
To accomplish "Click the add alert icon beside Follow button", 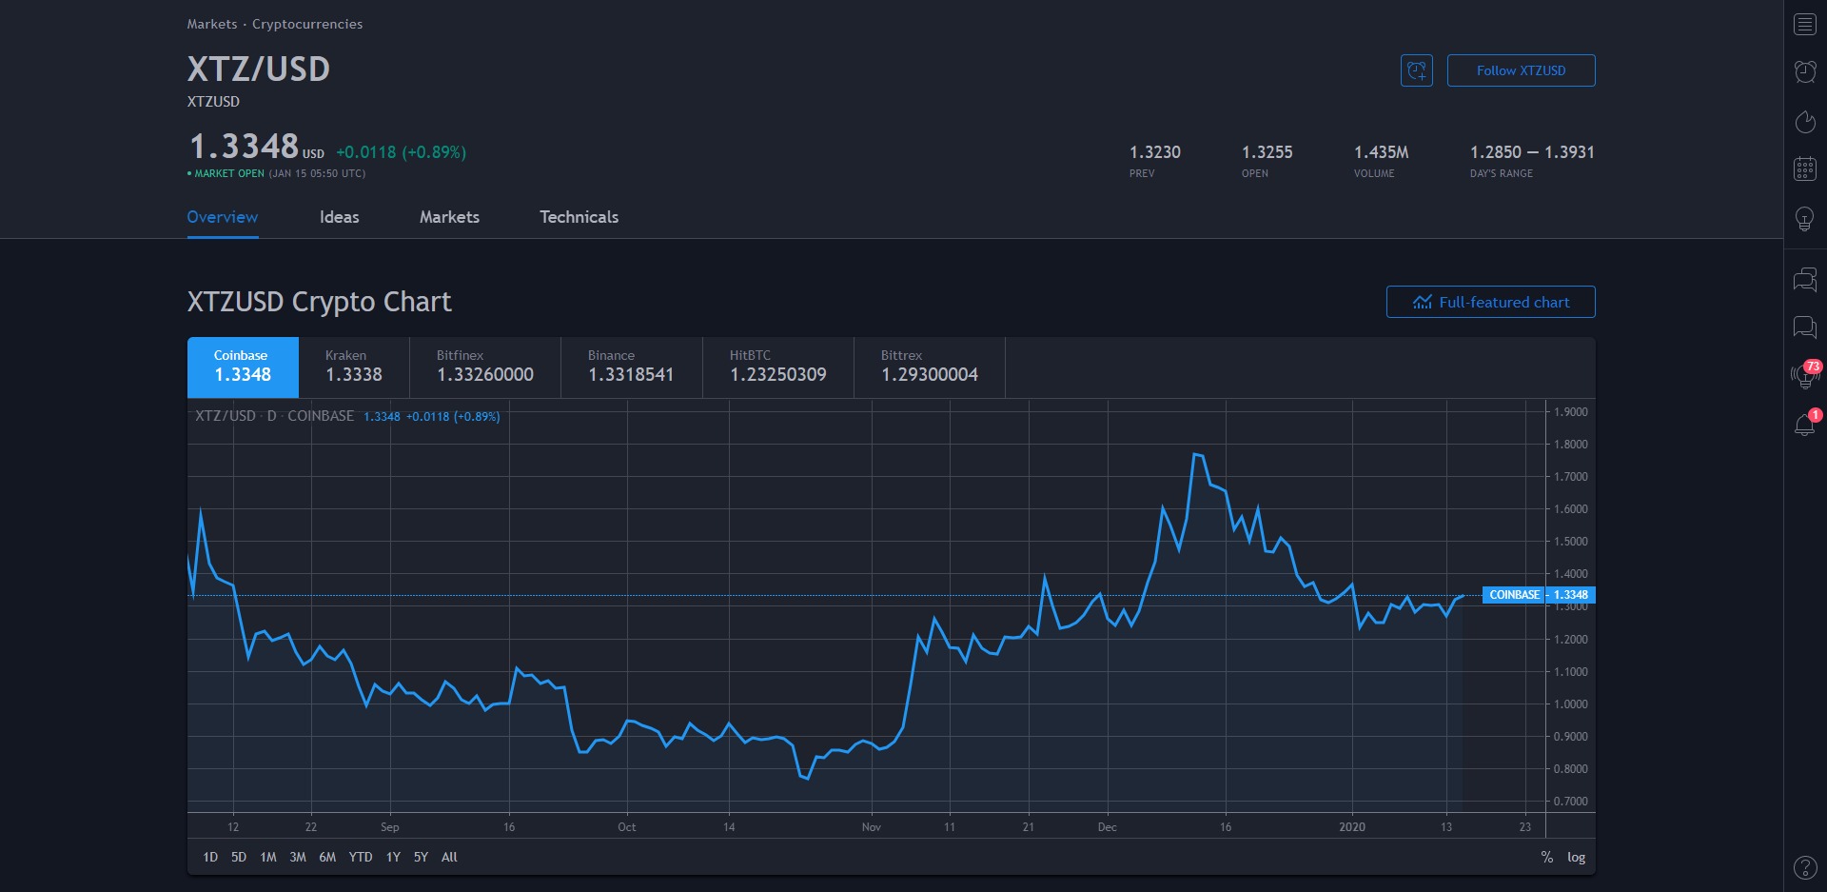I will pyautogui.click(x=1417, y=70).
